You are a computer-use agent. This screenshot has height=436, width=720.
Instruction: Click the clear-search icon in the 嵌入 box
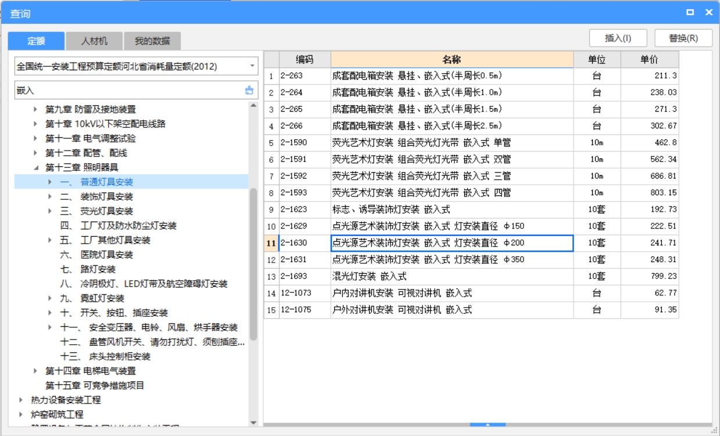tap(249, 90)
